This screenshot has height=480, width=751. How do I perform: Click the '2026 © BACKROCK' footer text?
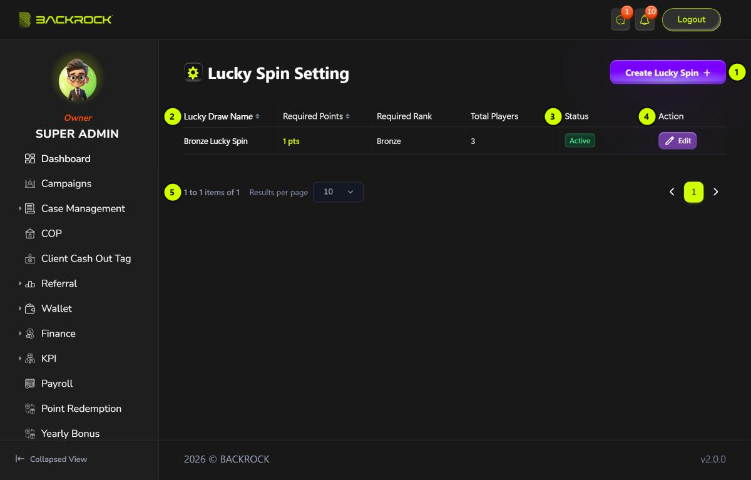(227, 459)
